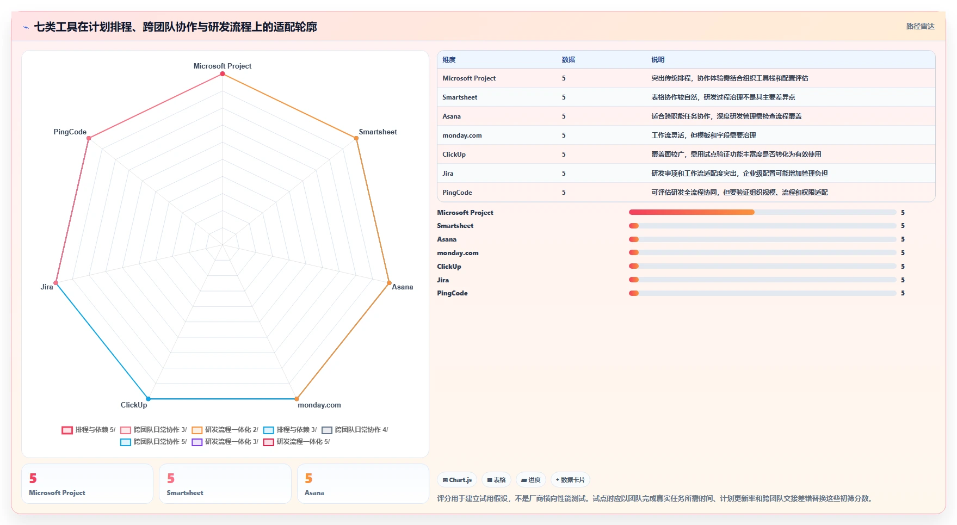Click the radar point at ClickUp

point(148,399)
